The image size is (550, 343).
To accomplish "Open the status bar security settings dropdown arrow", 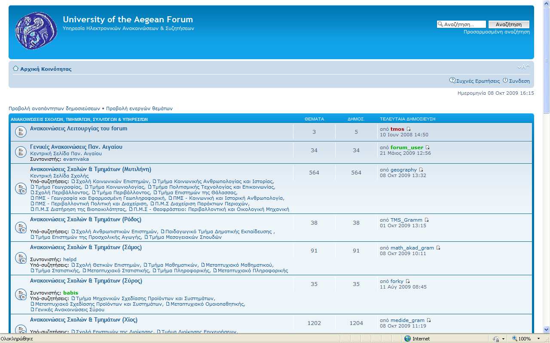I will (503, 339).
